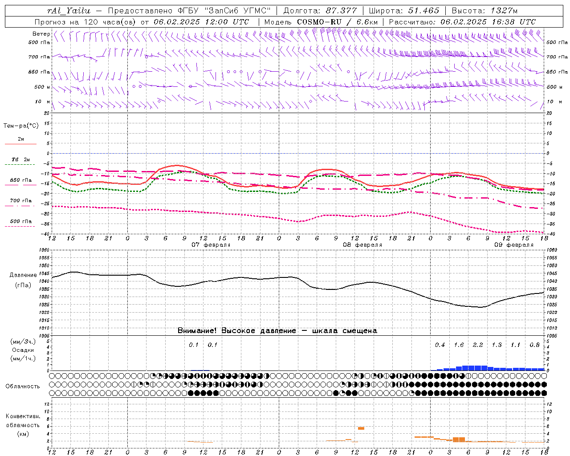Click the tall orange convective bar on 08 февраля
This screenshot has height=456, width=570.
[361, 428]
